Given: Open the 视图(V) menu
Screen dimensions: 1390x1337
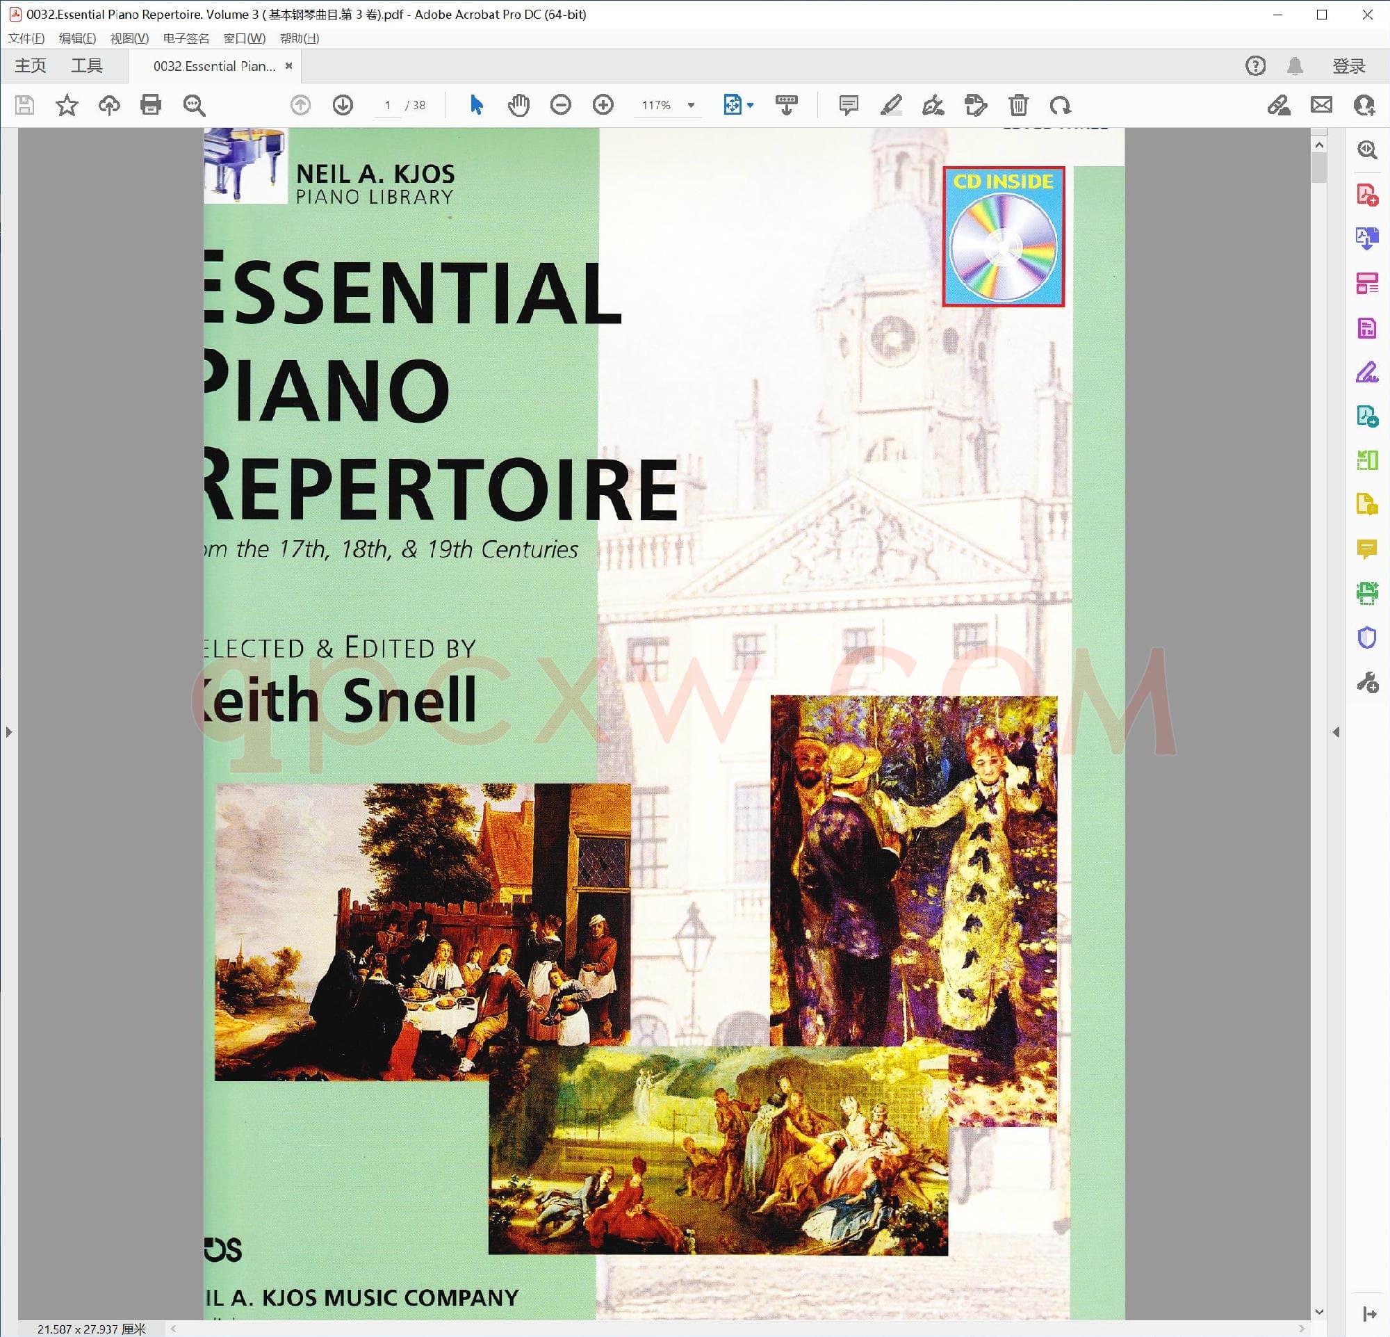Looking at the screenshot, I should [x=129, y=38].
